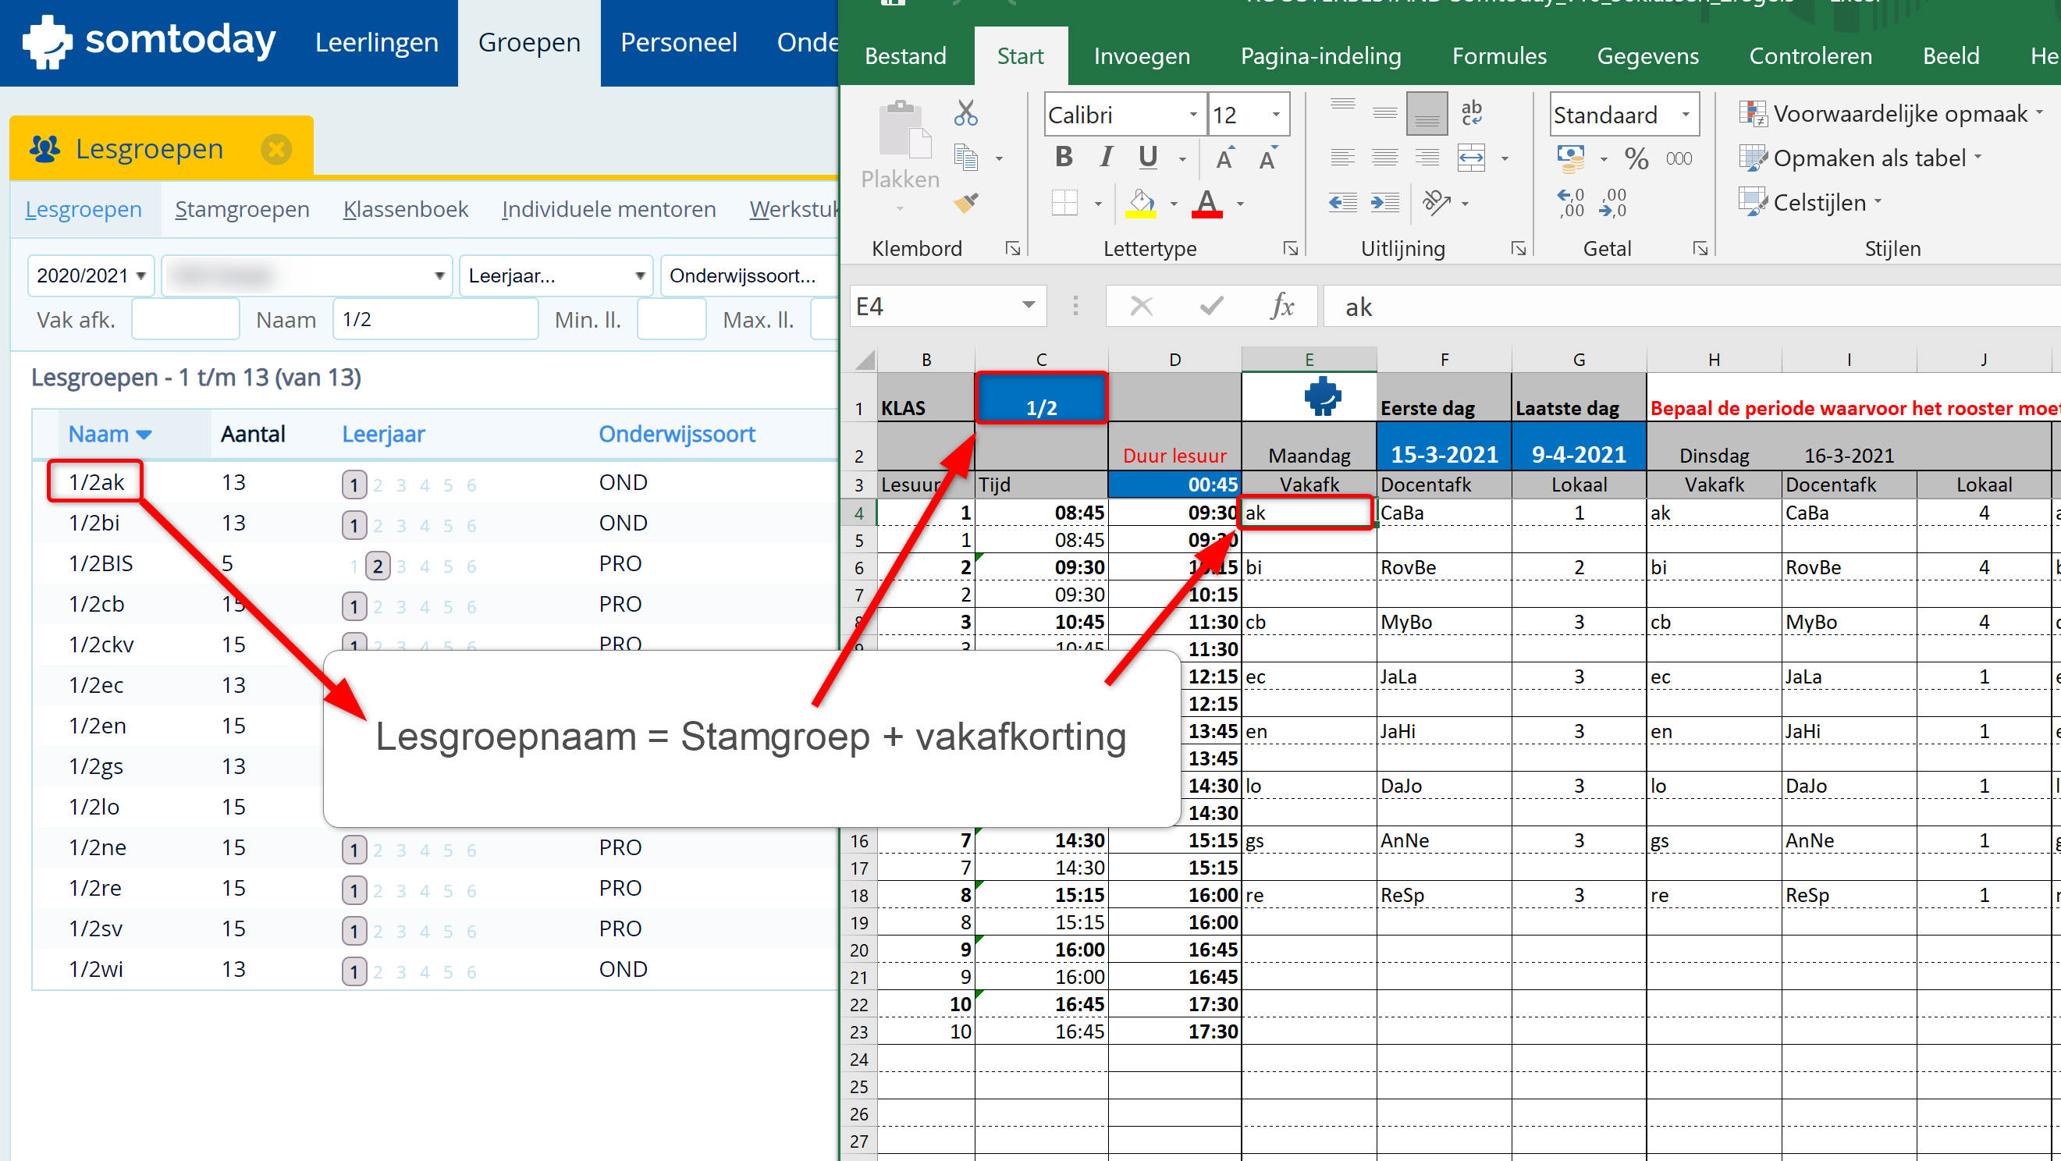Open Leerlingen in Somtoday menu
Viewport: 2061px width, 1161px height.
click(x=376, y=42)
